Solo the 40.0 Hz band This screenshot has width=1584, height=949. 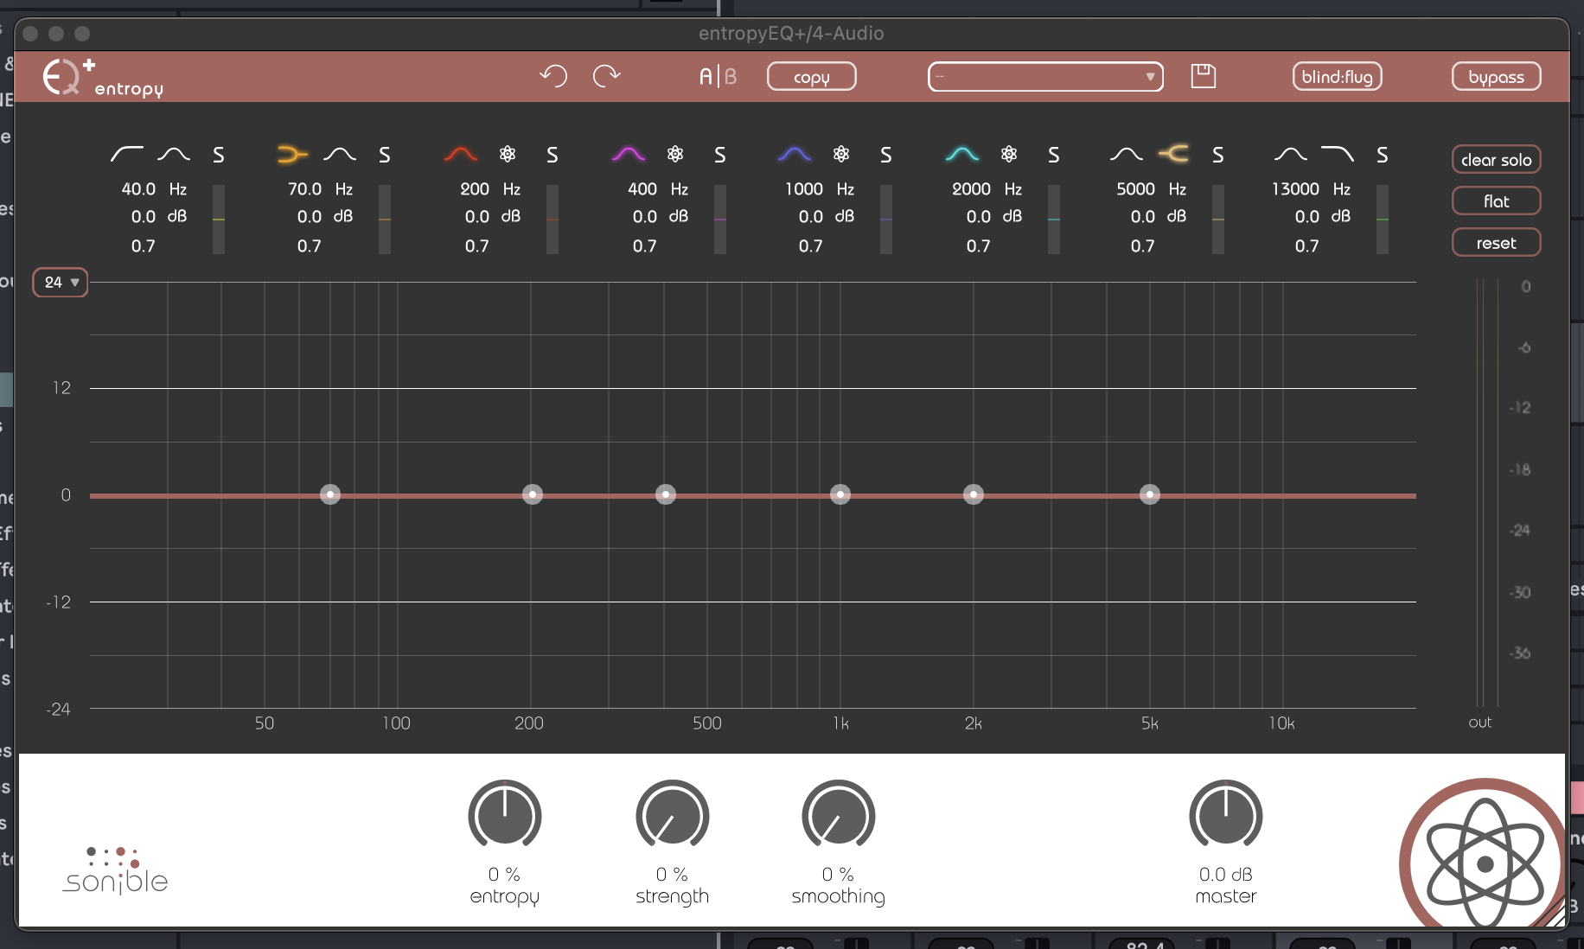pyautogui.click(x=219, y=156)
